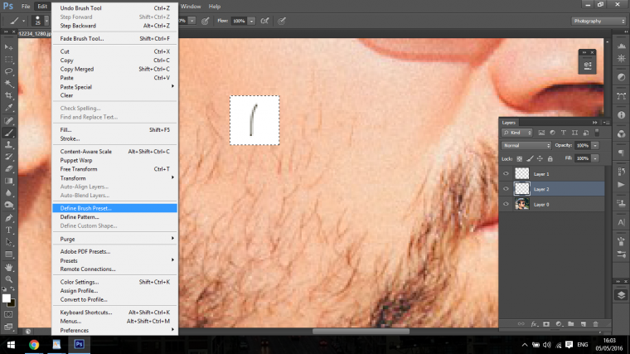Hide Layer 2 visibility eye
This screenshot has width=630, height=354.
coord(506,189)
